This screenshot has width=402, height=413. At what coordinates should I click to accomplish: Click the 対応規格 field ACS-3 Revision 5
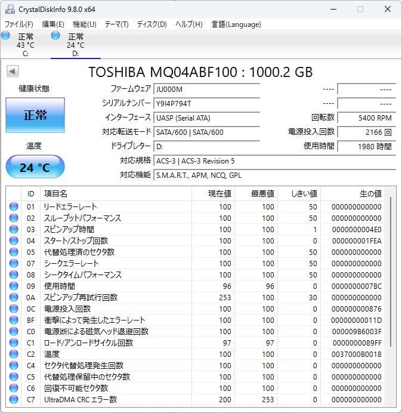275,161
